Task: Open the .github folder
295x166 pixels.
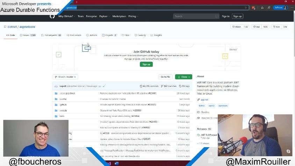Action: coord(63,105)
